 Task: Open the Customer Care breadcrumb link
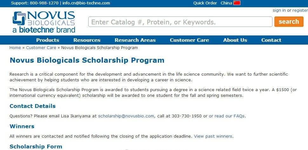click(x=41, y=48)
